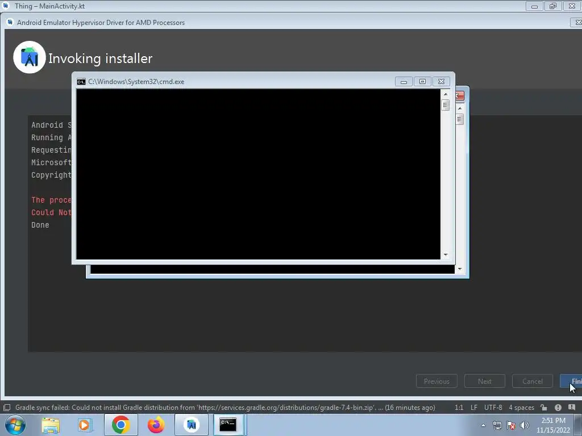Click the cmd.exe title bar system icon
The image size is (582, 436).
coord(81,82)
